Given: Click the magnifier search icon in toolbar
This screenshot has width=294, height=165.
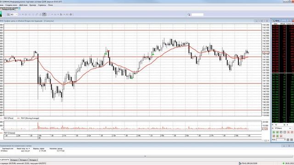Looking at the screenshot, I should 189,14.
